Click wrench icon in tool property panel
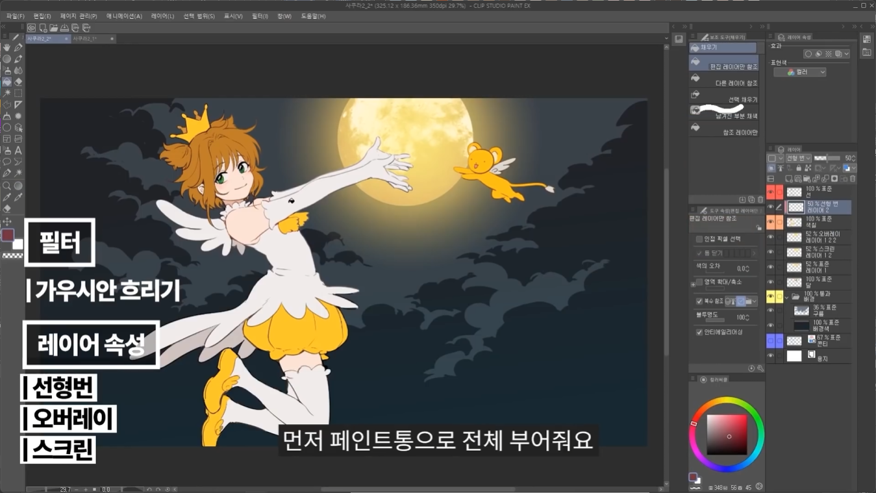 point(760,368)
